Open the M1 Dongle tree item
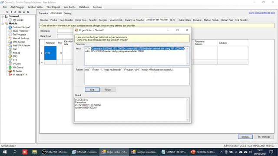Screen dimensions: 278x156 click(18, 20)
